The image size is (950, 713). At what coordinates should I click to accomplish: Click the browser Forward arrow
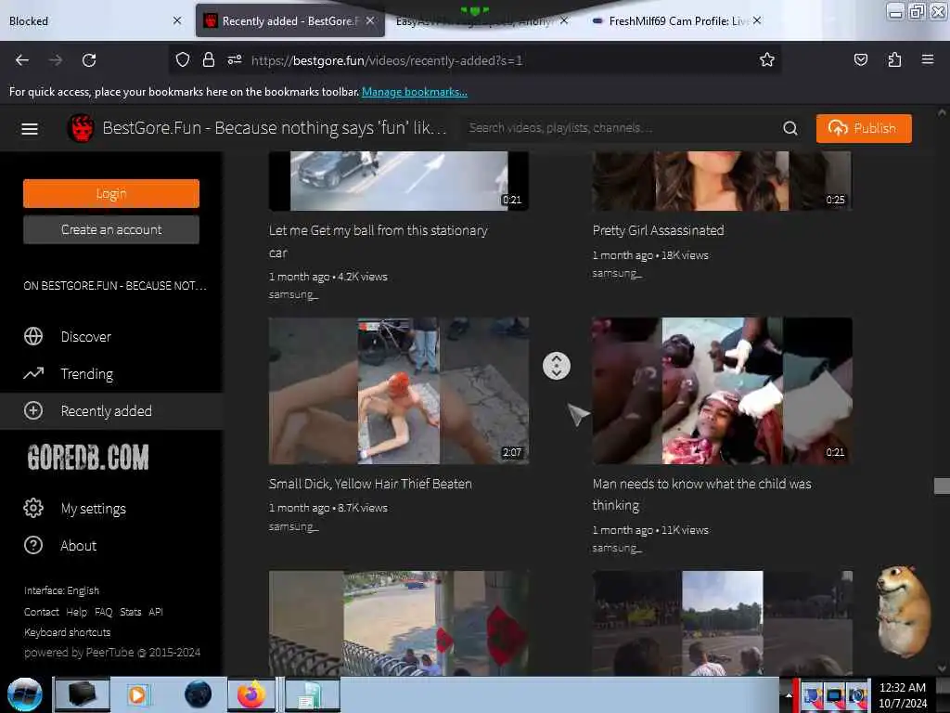(x=55, y=60)
